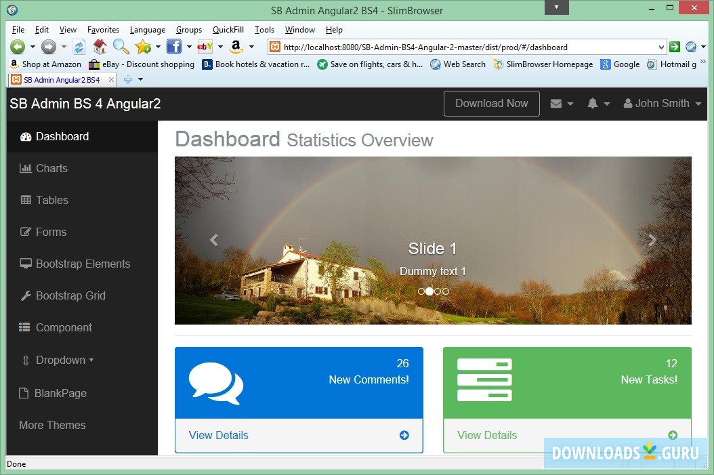Go to the home page icon
The width and height of the screenshot is (714, 475).
pyautogui.click(x=100, y=47)
